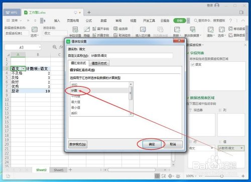Select 计数 in the summary list
This screenshot has height=182, width=251.
(99, 90)
